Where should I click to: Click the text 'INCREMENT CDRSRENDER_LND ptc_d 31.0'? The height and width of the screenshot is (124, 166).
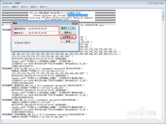tap(23, 114)
